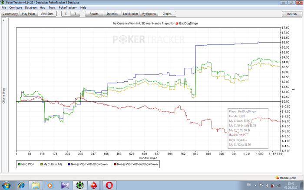This screenshot has width=304, height=190.
Task: Click the PokerTracker app icon in title bar
Action: coord(3,3)
